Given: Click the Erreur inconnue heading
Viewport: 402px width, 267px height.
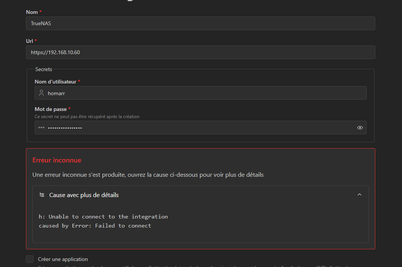Looking at the screenshot, I should coord(57,160).
